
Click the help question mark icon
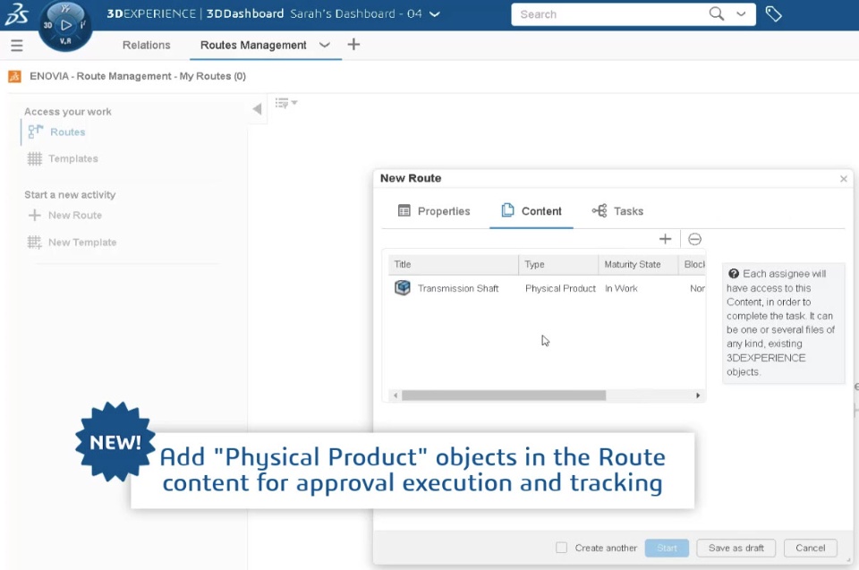pos(734,274)
